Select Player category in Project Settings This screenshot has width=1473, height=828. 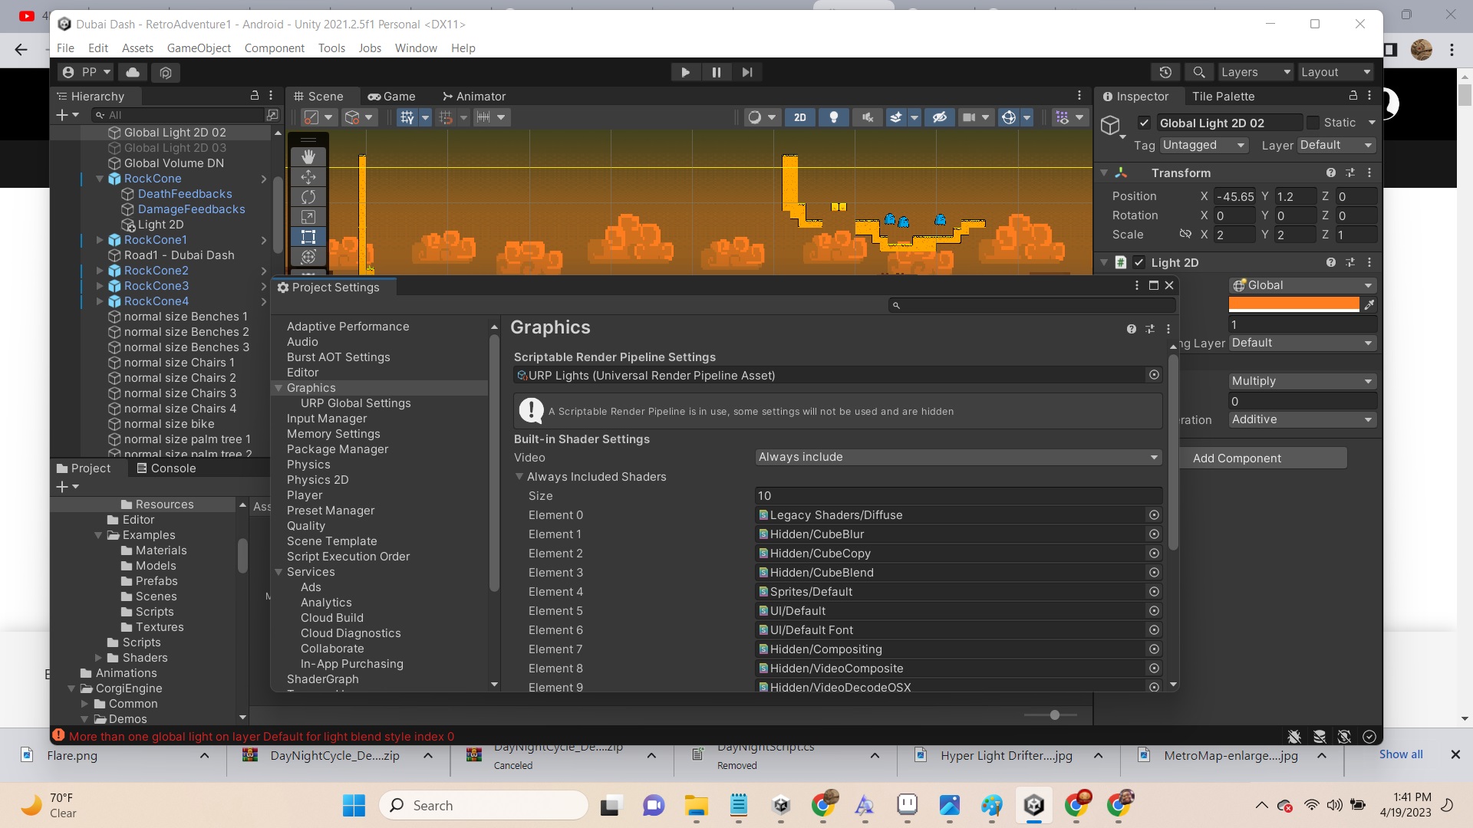tap(305, 495)
